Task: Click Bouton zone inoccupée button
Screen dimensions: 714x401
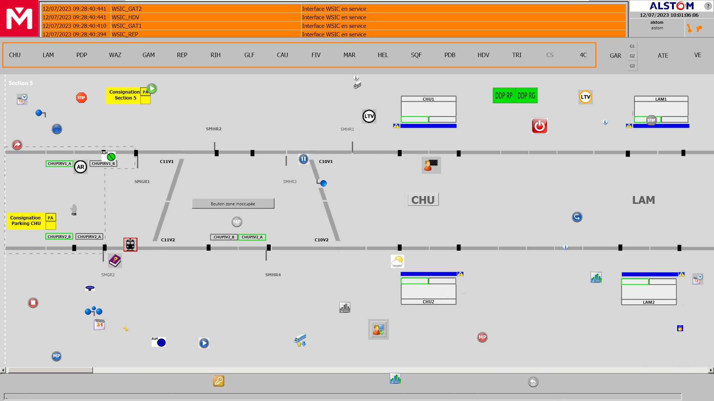Action: click(233, 203)
